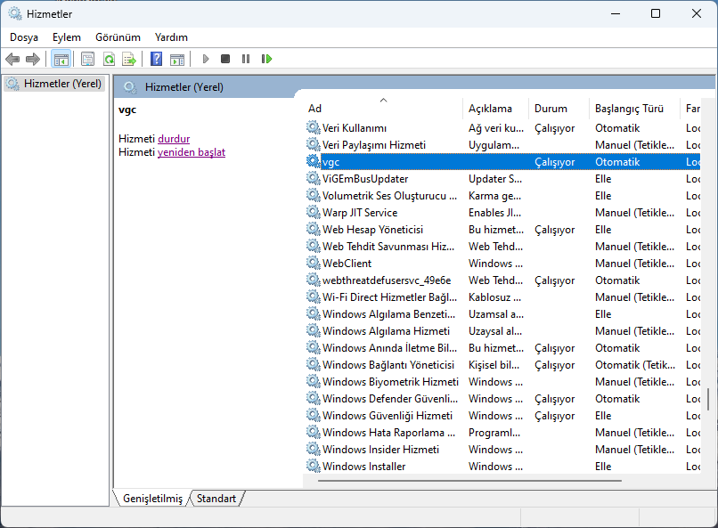Screen dimensions: 718x528
Task: Select the Veri Paylaşımı Hizmeti row
Action: point(502,144)
